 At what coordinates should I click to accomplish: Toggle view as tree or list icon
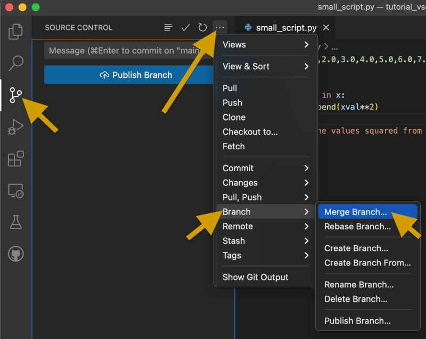[168, 28]
